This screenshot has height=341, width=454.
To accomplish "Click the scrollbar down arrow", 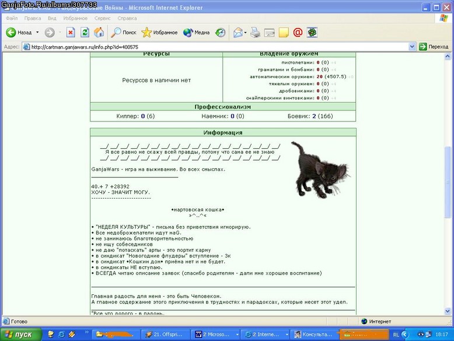I will [448, 311].
